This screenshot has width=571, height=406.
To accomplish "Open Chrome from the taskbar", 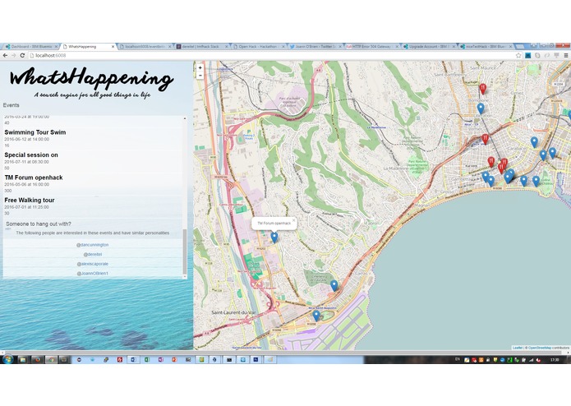I will pos(51,359).
